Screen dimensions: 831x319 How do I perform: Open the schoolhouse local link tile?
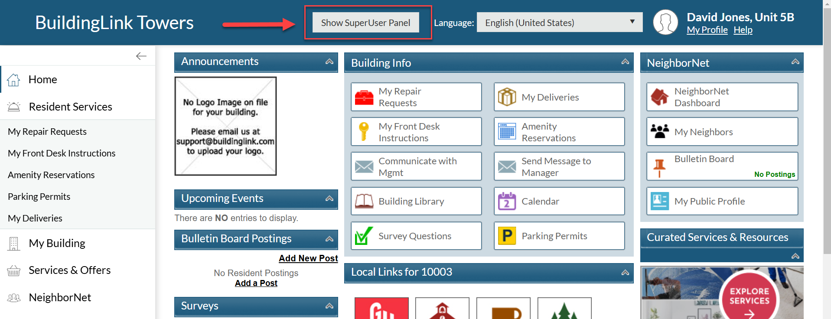coord(442,308)
